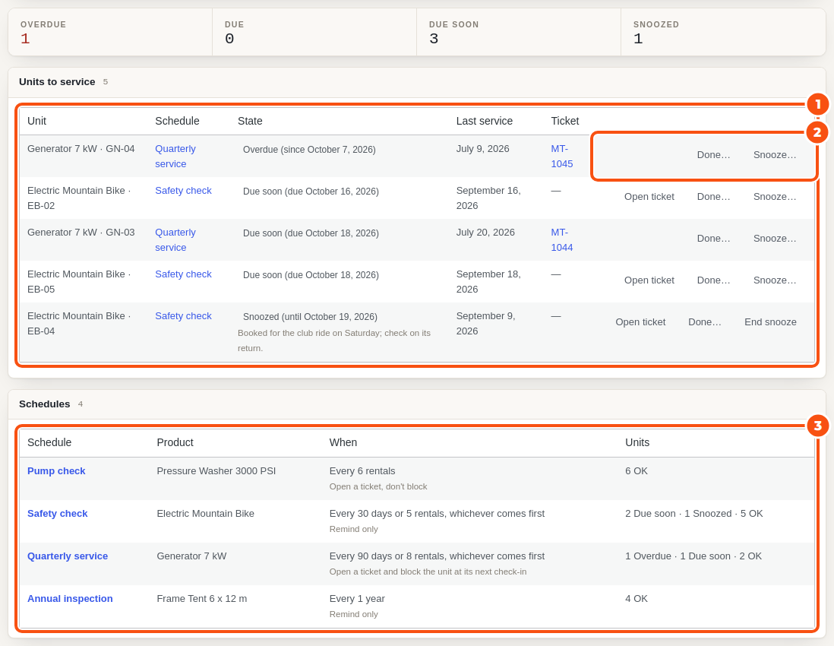
Task: Open ticket MT-1044 link
Action: 561,240
